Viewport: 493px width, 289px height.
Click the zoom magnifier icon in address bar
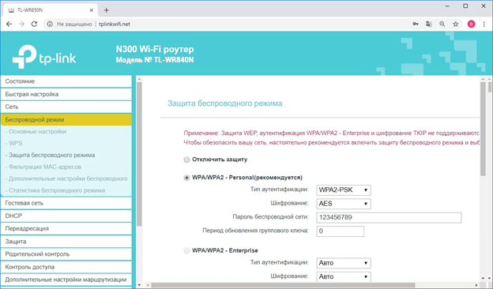click(442, 24)
